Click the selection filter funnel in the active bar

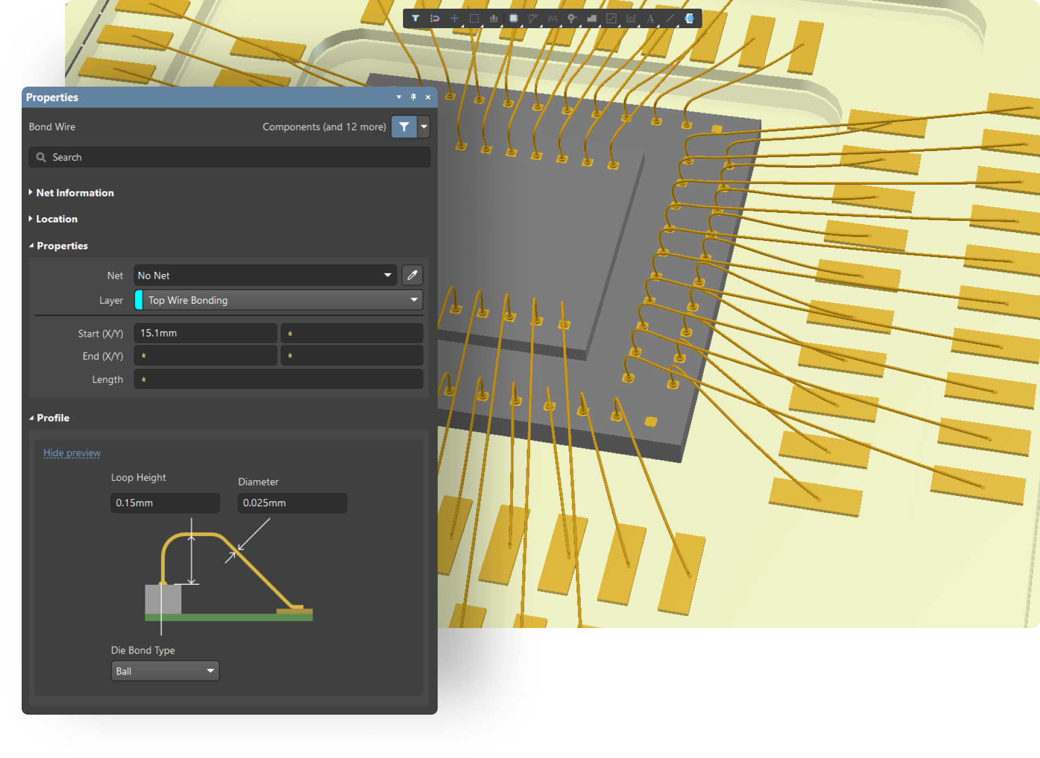click(415, 18)
